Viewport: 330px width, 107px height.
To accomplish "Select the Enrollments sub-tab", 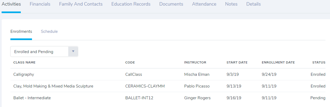I will point(21,31).
